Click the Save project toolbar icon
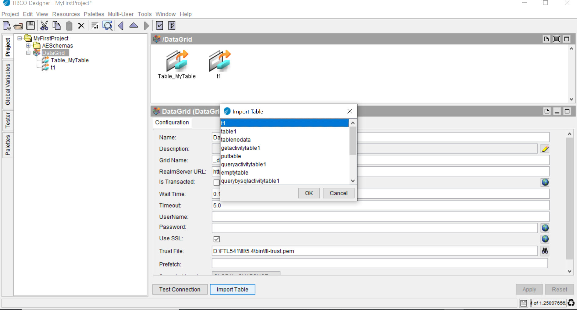Image resolution: width=577 pixels, height=310 pixels. pyautogui.click(x=30, y=26)
